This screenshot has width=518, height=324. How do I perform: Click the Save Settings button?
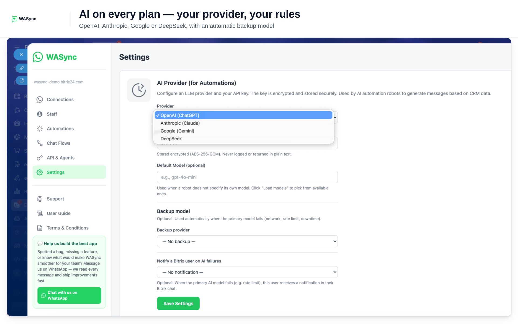(x=178, y=303)
